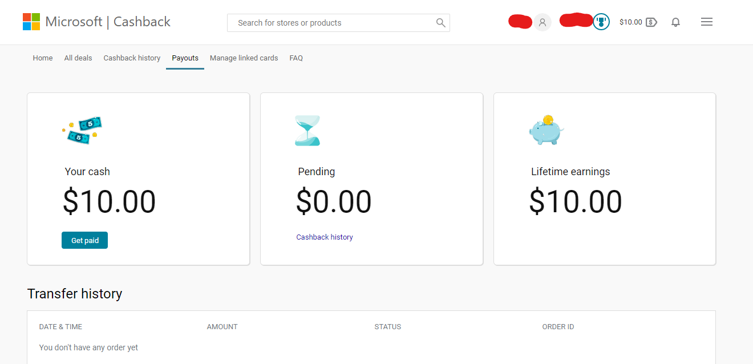Open the All deals tab
Viewport: 753px width, 364px height.
pyautogui.click(x=78, y=58)
